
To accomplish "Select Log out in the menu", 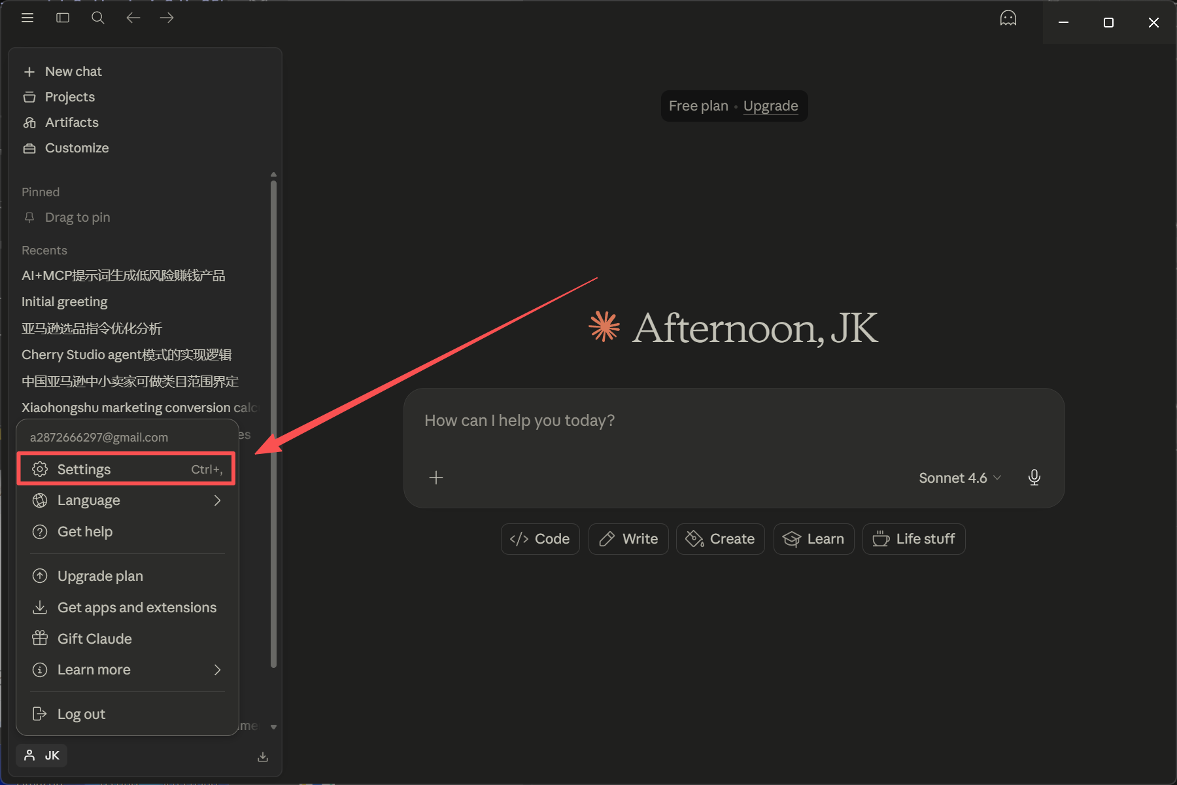I will 81,714.
